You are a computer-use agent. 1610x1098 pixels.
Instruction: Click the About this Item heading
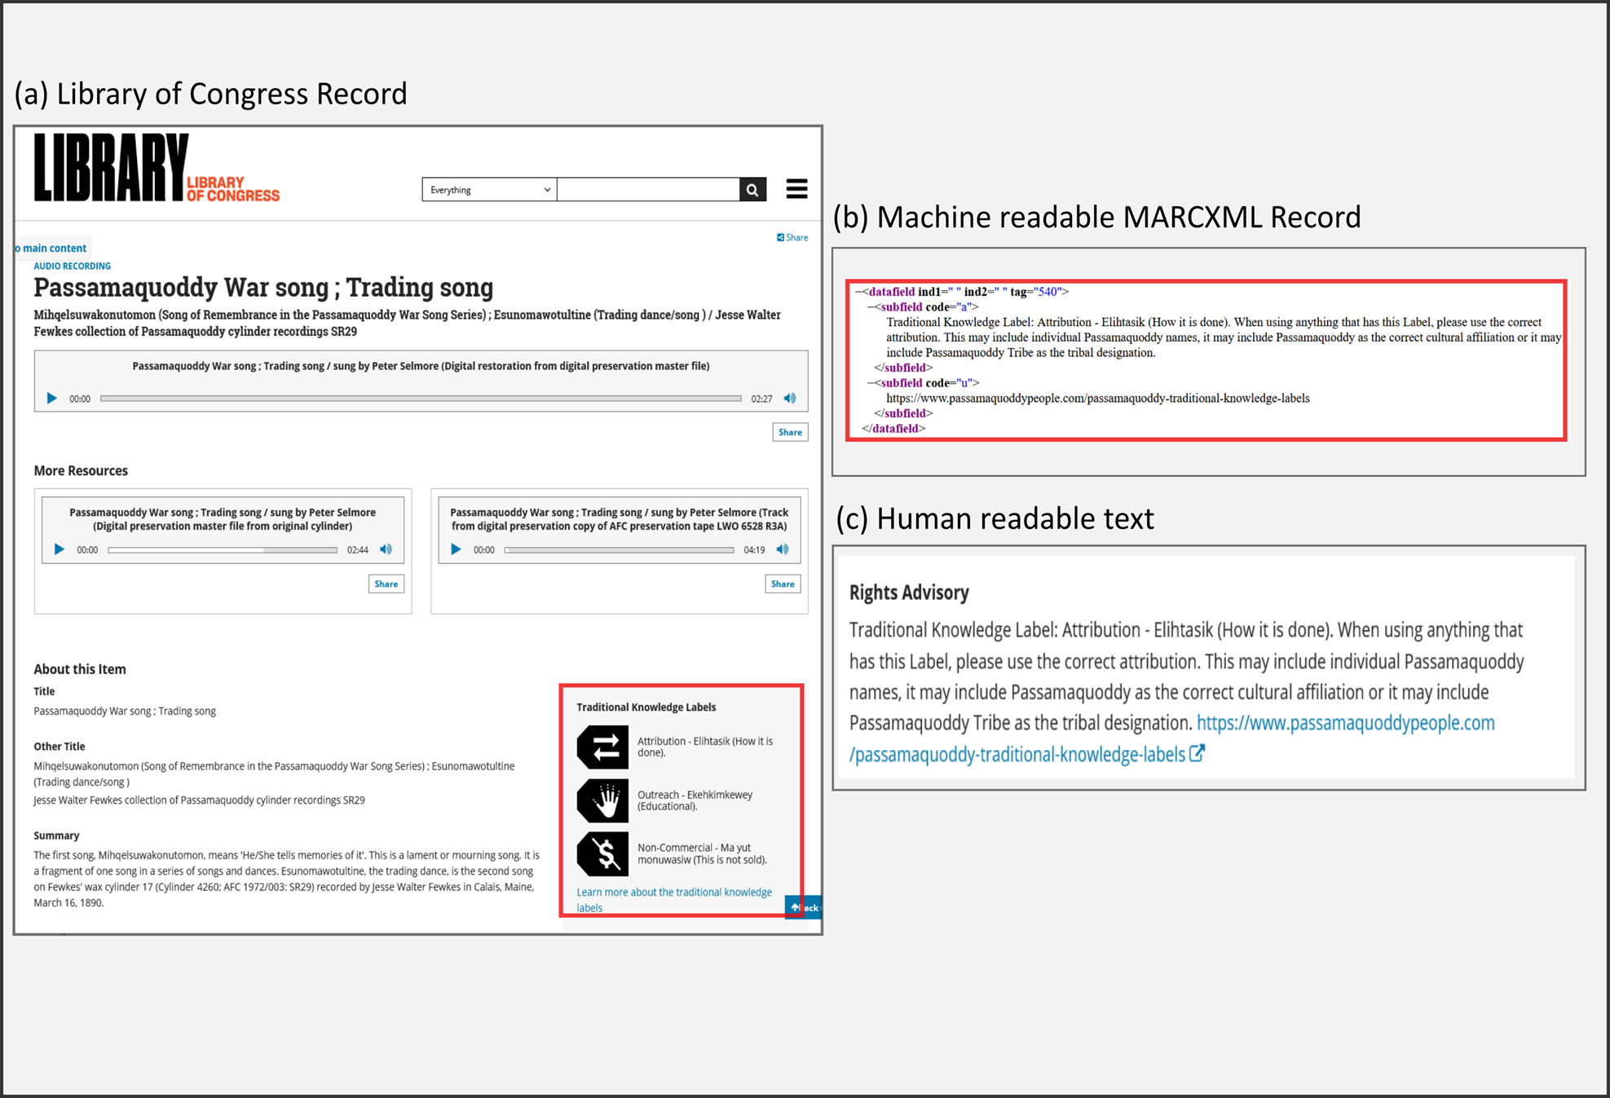[x=80, y=669]
